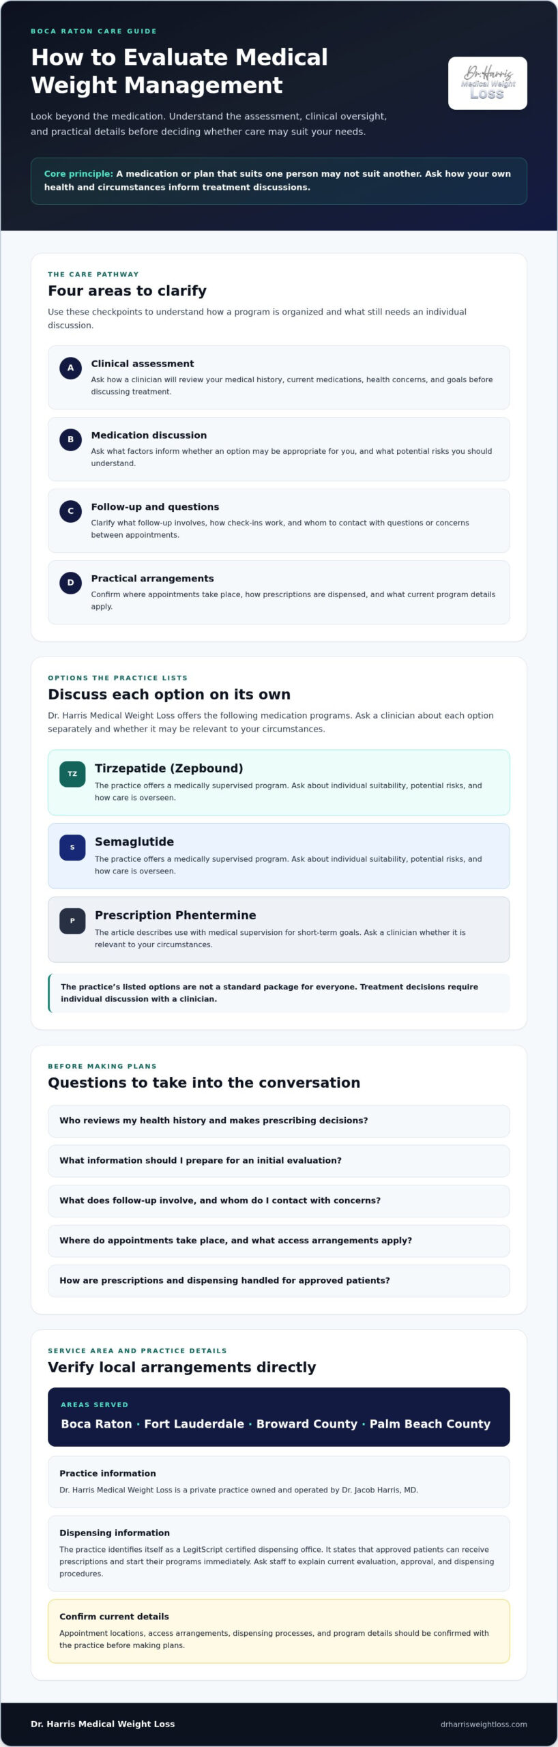The width and height of the screenshot is (558, 1747).
Task: Open the question on where appointments take place
Action: pyautogui.click(x=278, y=1241)
